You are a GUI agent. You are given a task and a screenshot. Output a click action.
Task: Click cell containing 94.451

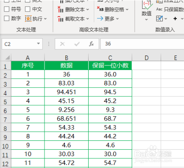click(x=67, y=92)
